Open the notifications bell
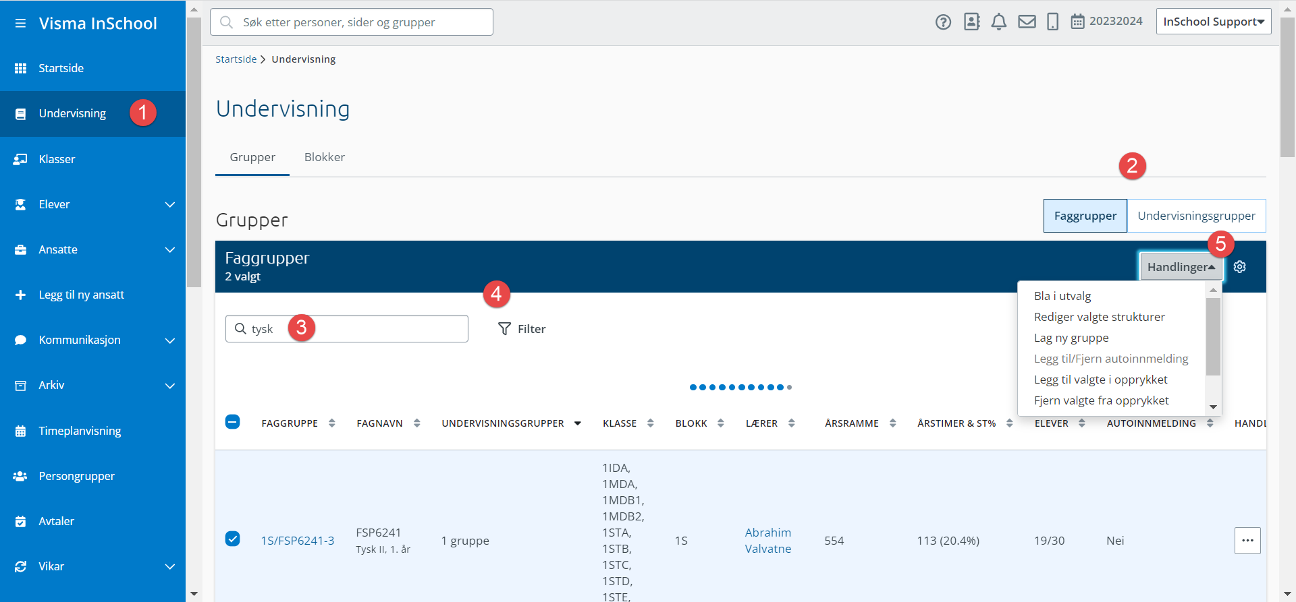 999,22
